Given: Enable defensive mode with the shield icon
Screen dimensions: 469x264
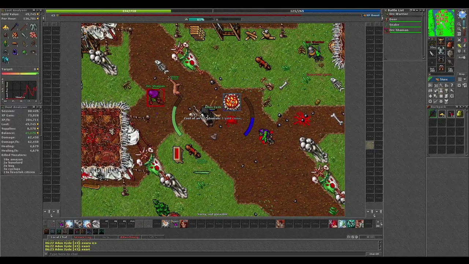Looking at the screenshot, I should point(459,51).
